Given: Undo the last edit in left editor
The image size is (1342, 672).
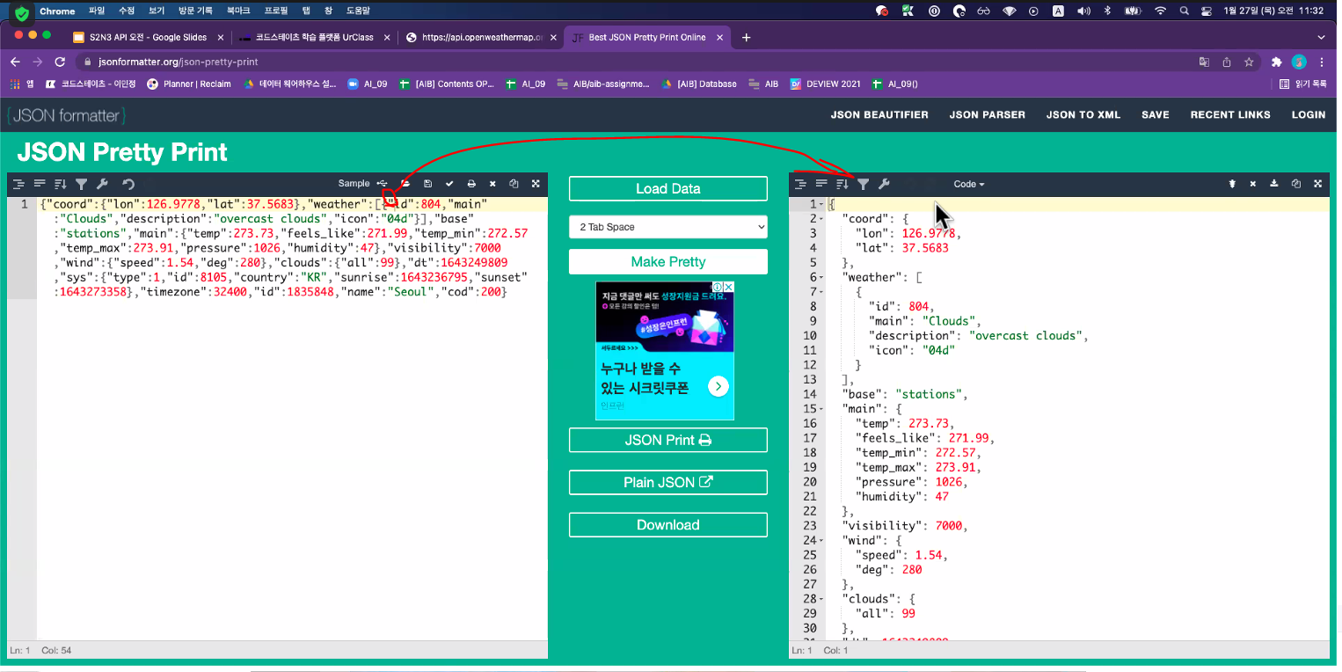Looking at the screenshot, I should click(x=128, y=184).
